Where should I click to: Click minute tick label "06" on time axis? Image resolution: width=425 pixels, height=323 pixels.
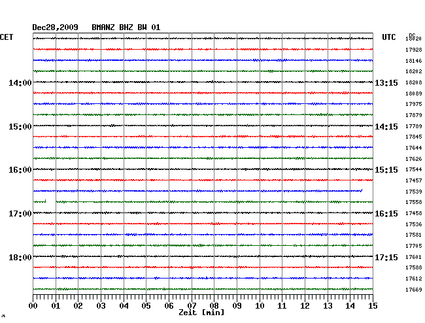[x=169, y=306]
